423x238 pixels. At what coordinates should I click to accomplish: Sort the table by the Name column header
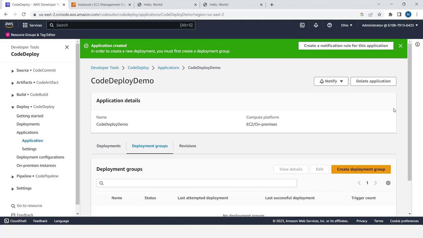click(117, 198)
